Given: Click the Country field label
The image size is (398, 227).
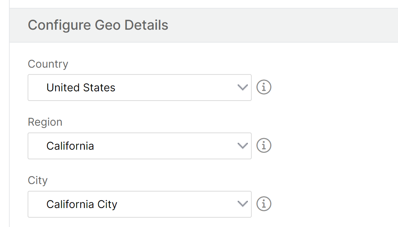Looking at the screenshot, I should (48, 64).
